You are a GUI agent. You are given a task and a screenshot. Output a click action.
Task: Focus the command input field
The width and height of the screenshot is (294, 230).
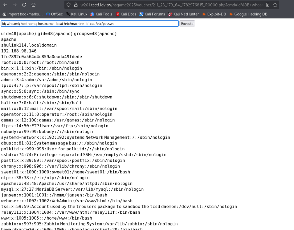coord(90,24)
